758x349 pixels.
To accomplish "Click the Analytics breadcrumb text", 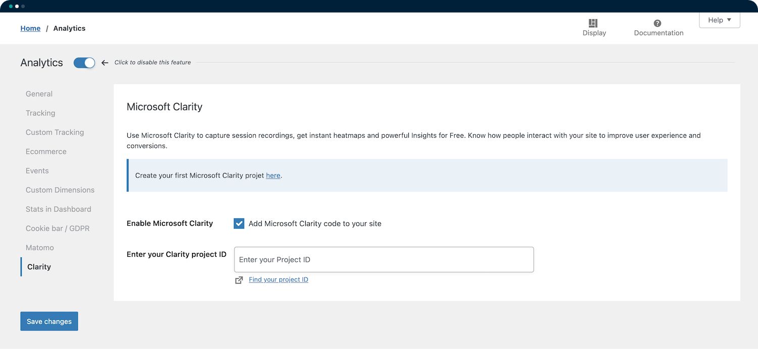I will click(69, 28).
